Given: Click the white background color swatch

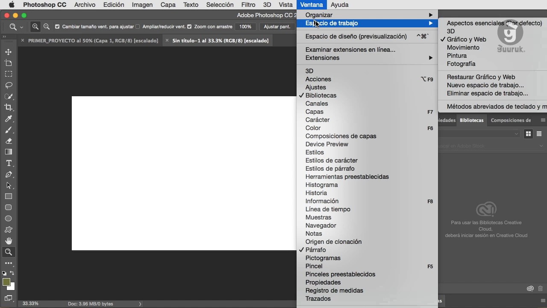Looking at the screenshot, I should pos(12,287).
